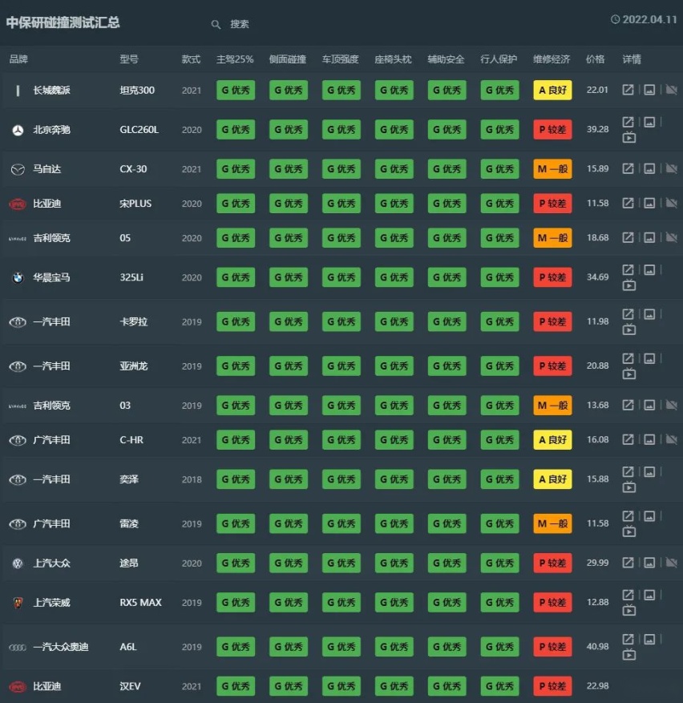The width and height of the screenshot is (683, 703).
Task: Click the RX5 MAX model cell
Action: pos(140,603)
